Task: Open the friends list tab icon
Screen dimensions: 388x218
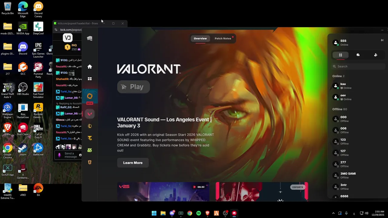Action: pyautogui.click(x=340, y=55)
